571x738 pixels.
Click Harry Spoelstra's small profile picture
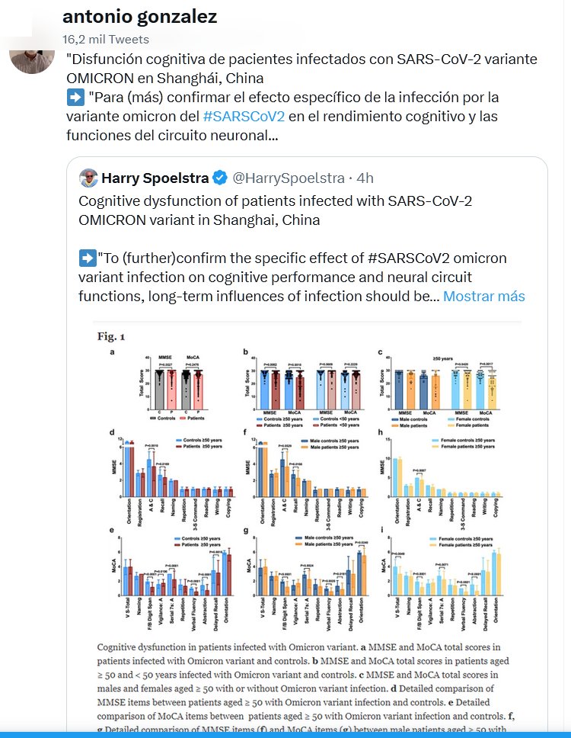[89, 178]
